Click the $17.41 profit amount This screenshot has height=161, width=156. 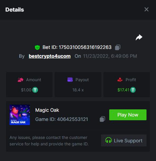click(123, 90)
